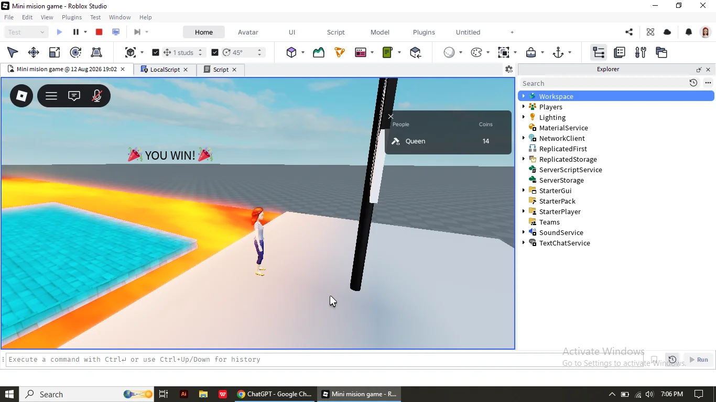Open the Terrain editor
Image resolution: width=716 pixels, height=402 pixels.
pos(319,52)
